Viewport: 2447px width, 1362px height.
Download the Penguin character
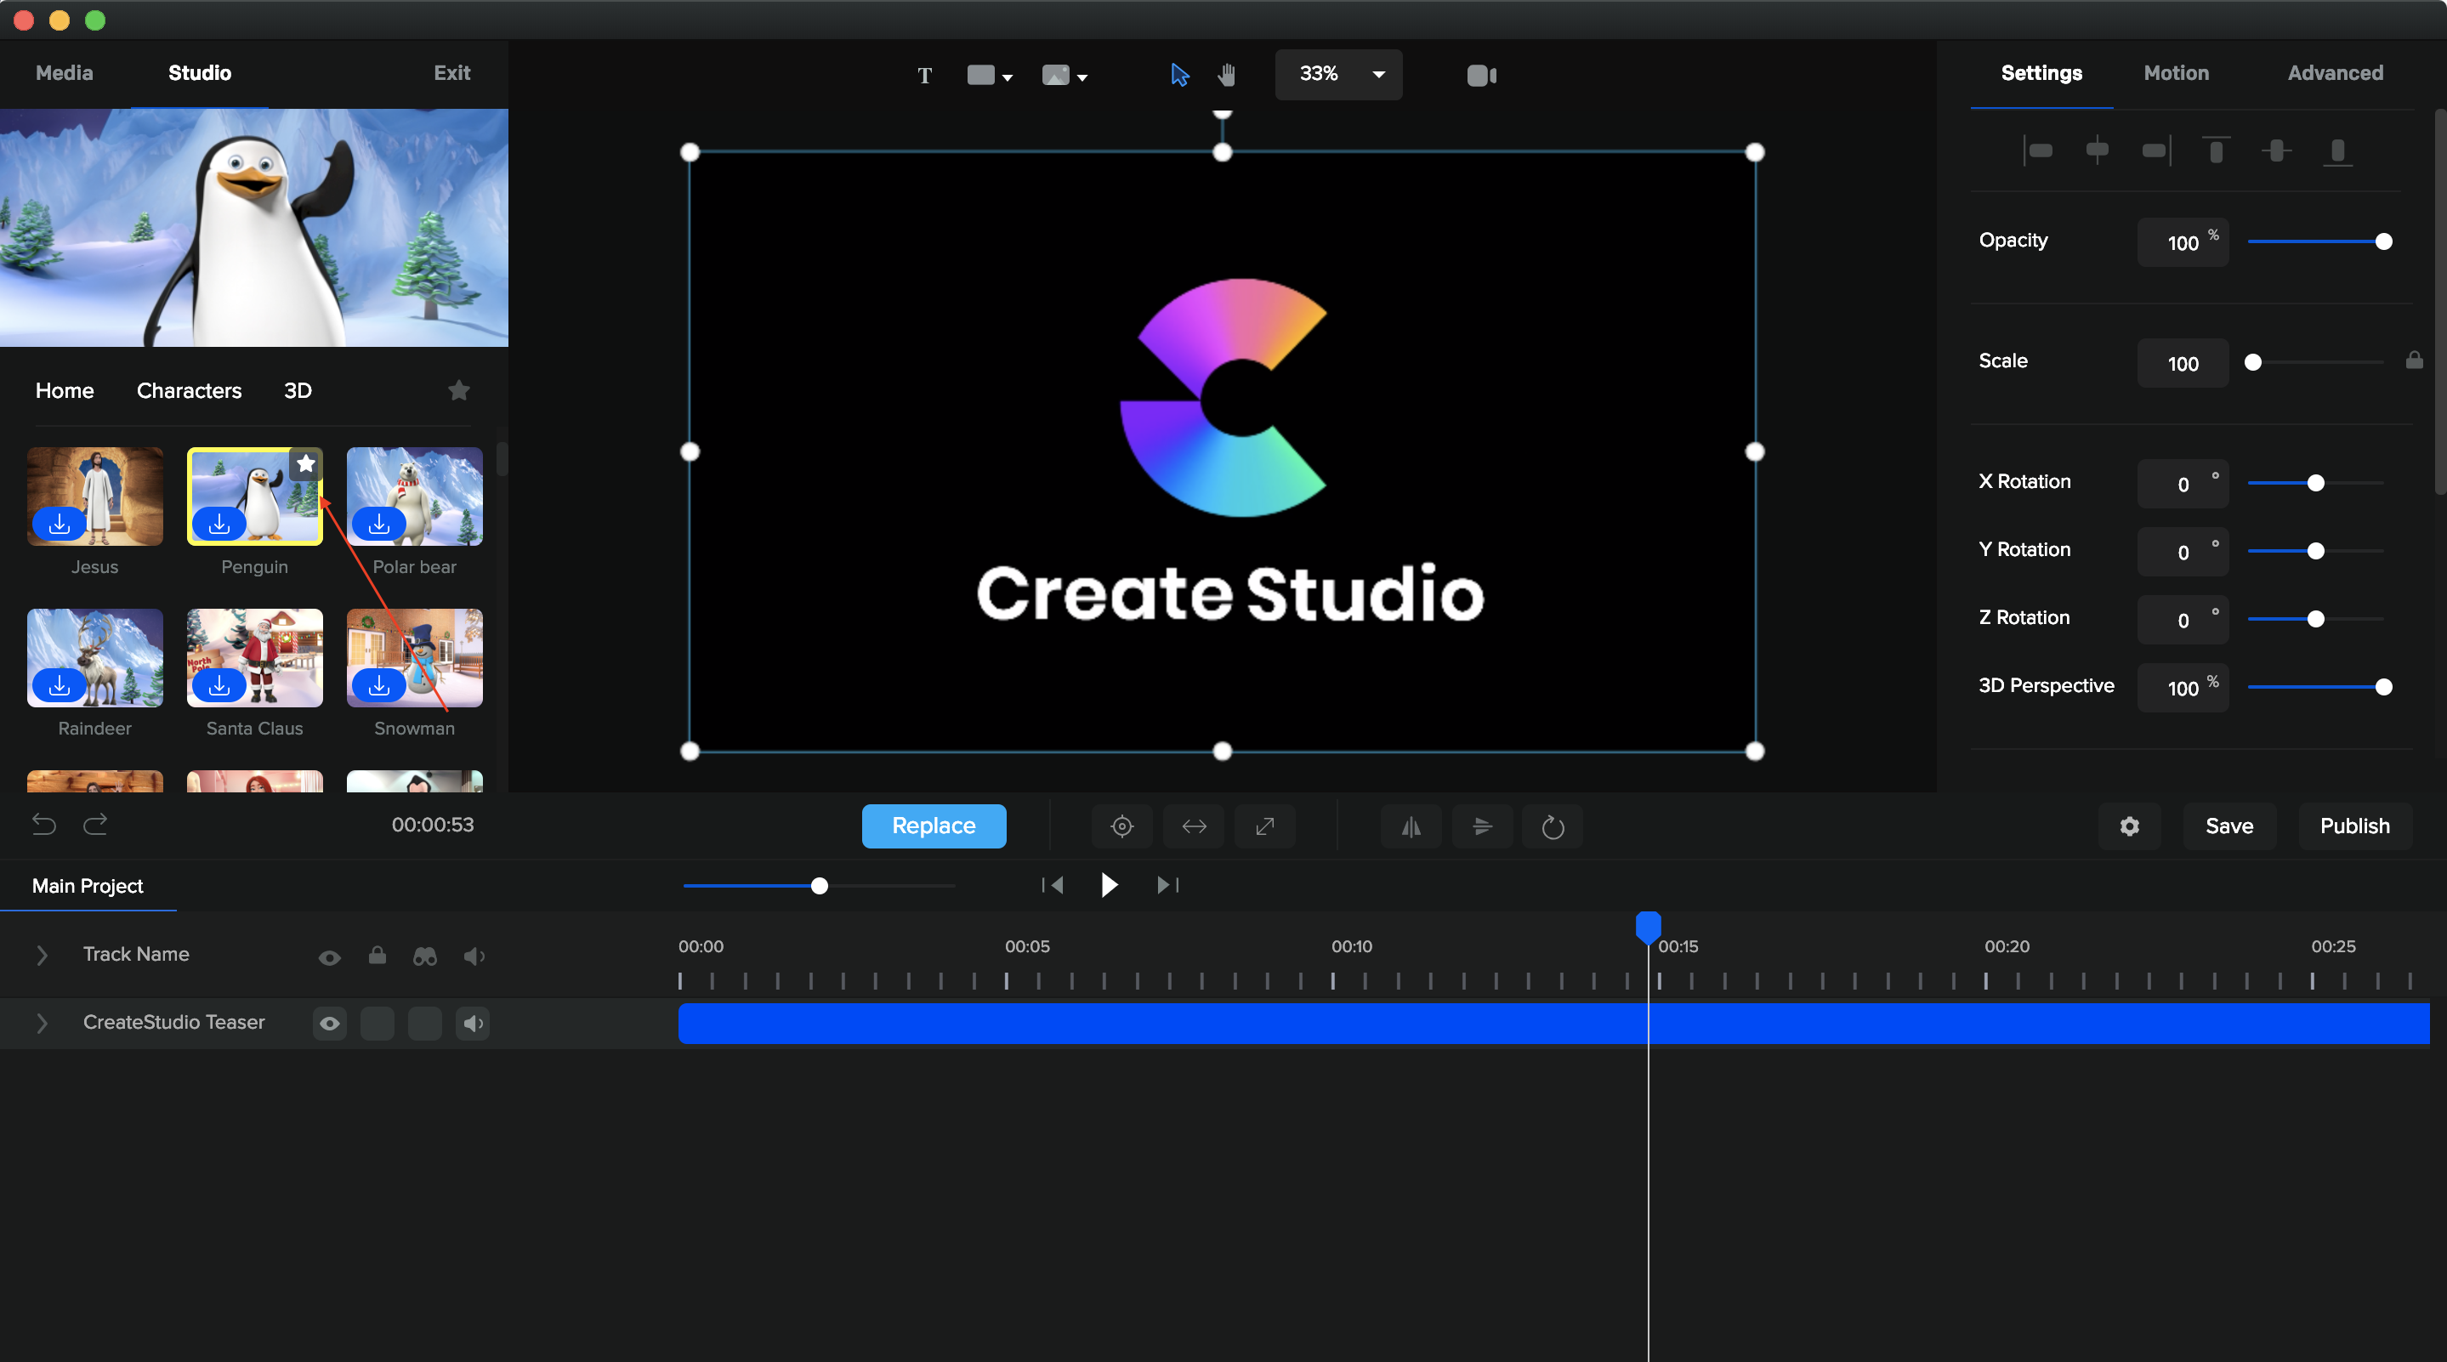tap(219, 524)
